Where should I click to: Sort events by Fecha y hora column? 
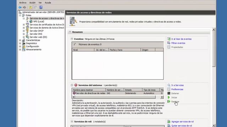[124, 50]
